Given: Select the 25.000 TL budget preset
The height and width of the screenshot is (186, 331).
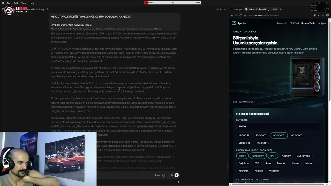Looking at the screenshot, I should point(261,135).
